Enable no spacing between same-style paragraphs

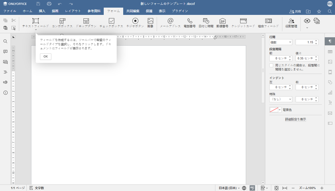pos(272,65)
